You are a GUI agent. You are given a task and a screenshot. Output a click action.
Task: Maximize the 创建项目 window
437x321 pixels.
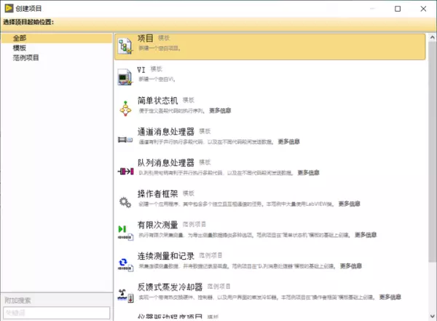(x=398, y=9)
